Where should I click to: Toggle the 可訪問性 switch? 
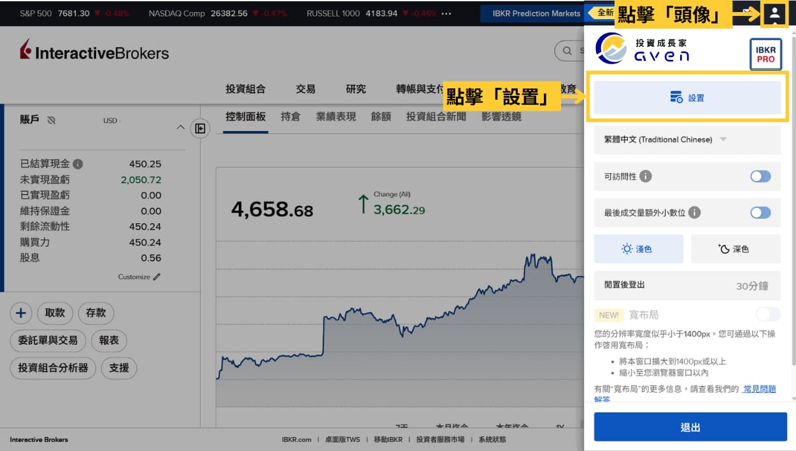760,176
